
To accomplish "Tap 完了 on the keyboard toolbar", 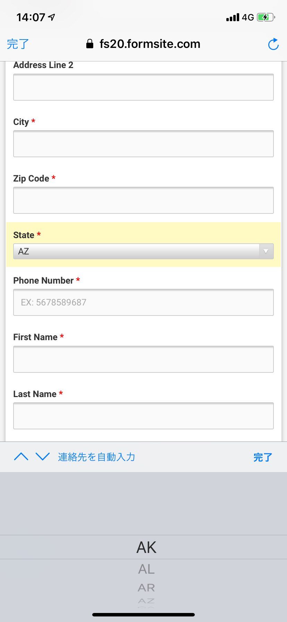I will [263, 457].
